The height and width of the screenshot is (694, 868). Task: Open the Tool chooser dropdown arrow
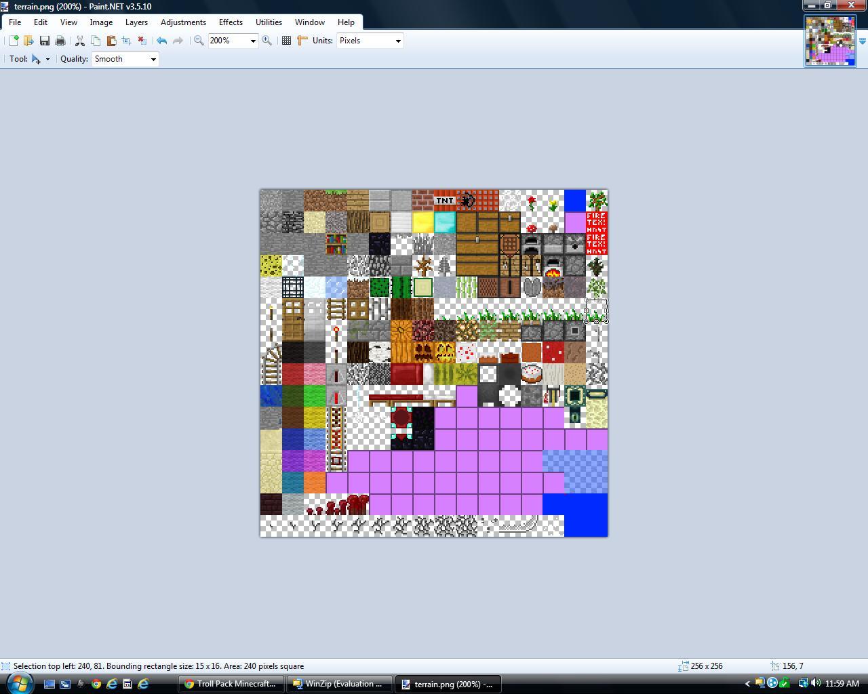[47, 59]
